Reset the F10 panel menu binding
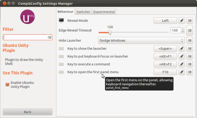The image size is (197, 118). [x=190, y=72]
